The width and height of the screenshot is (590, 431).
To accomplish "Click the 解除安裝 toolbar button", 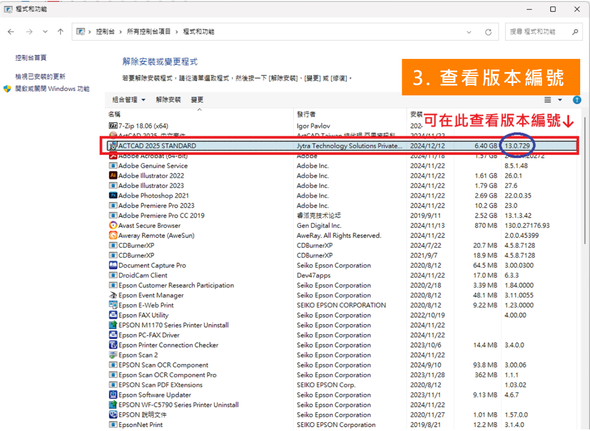I will pyautogui.click(x=168, y=100).
